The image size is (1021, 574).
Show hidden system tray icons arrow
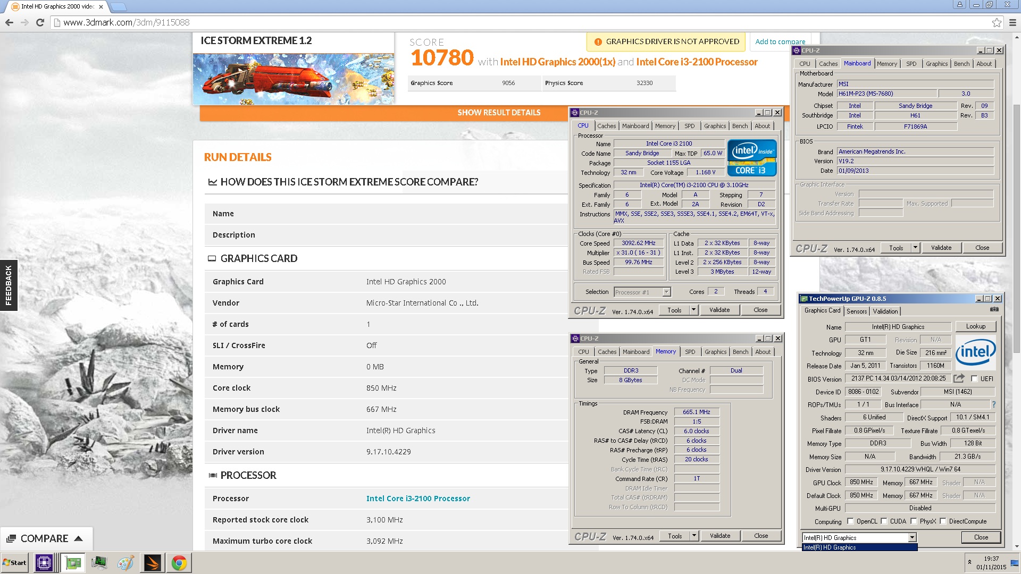[x=969, y=562]
